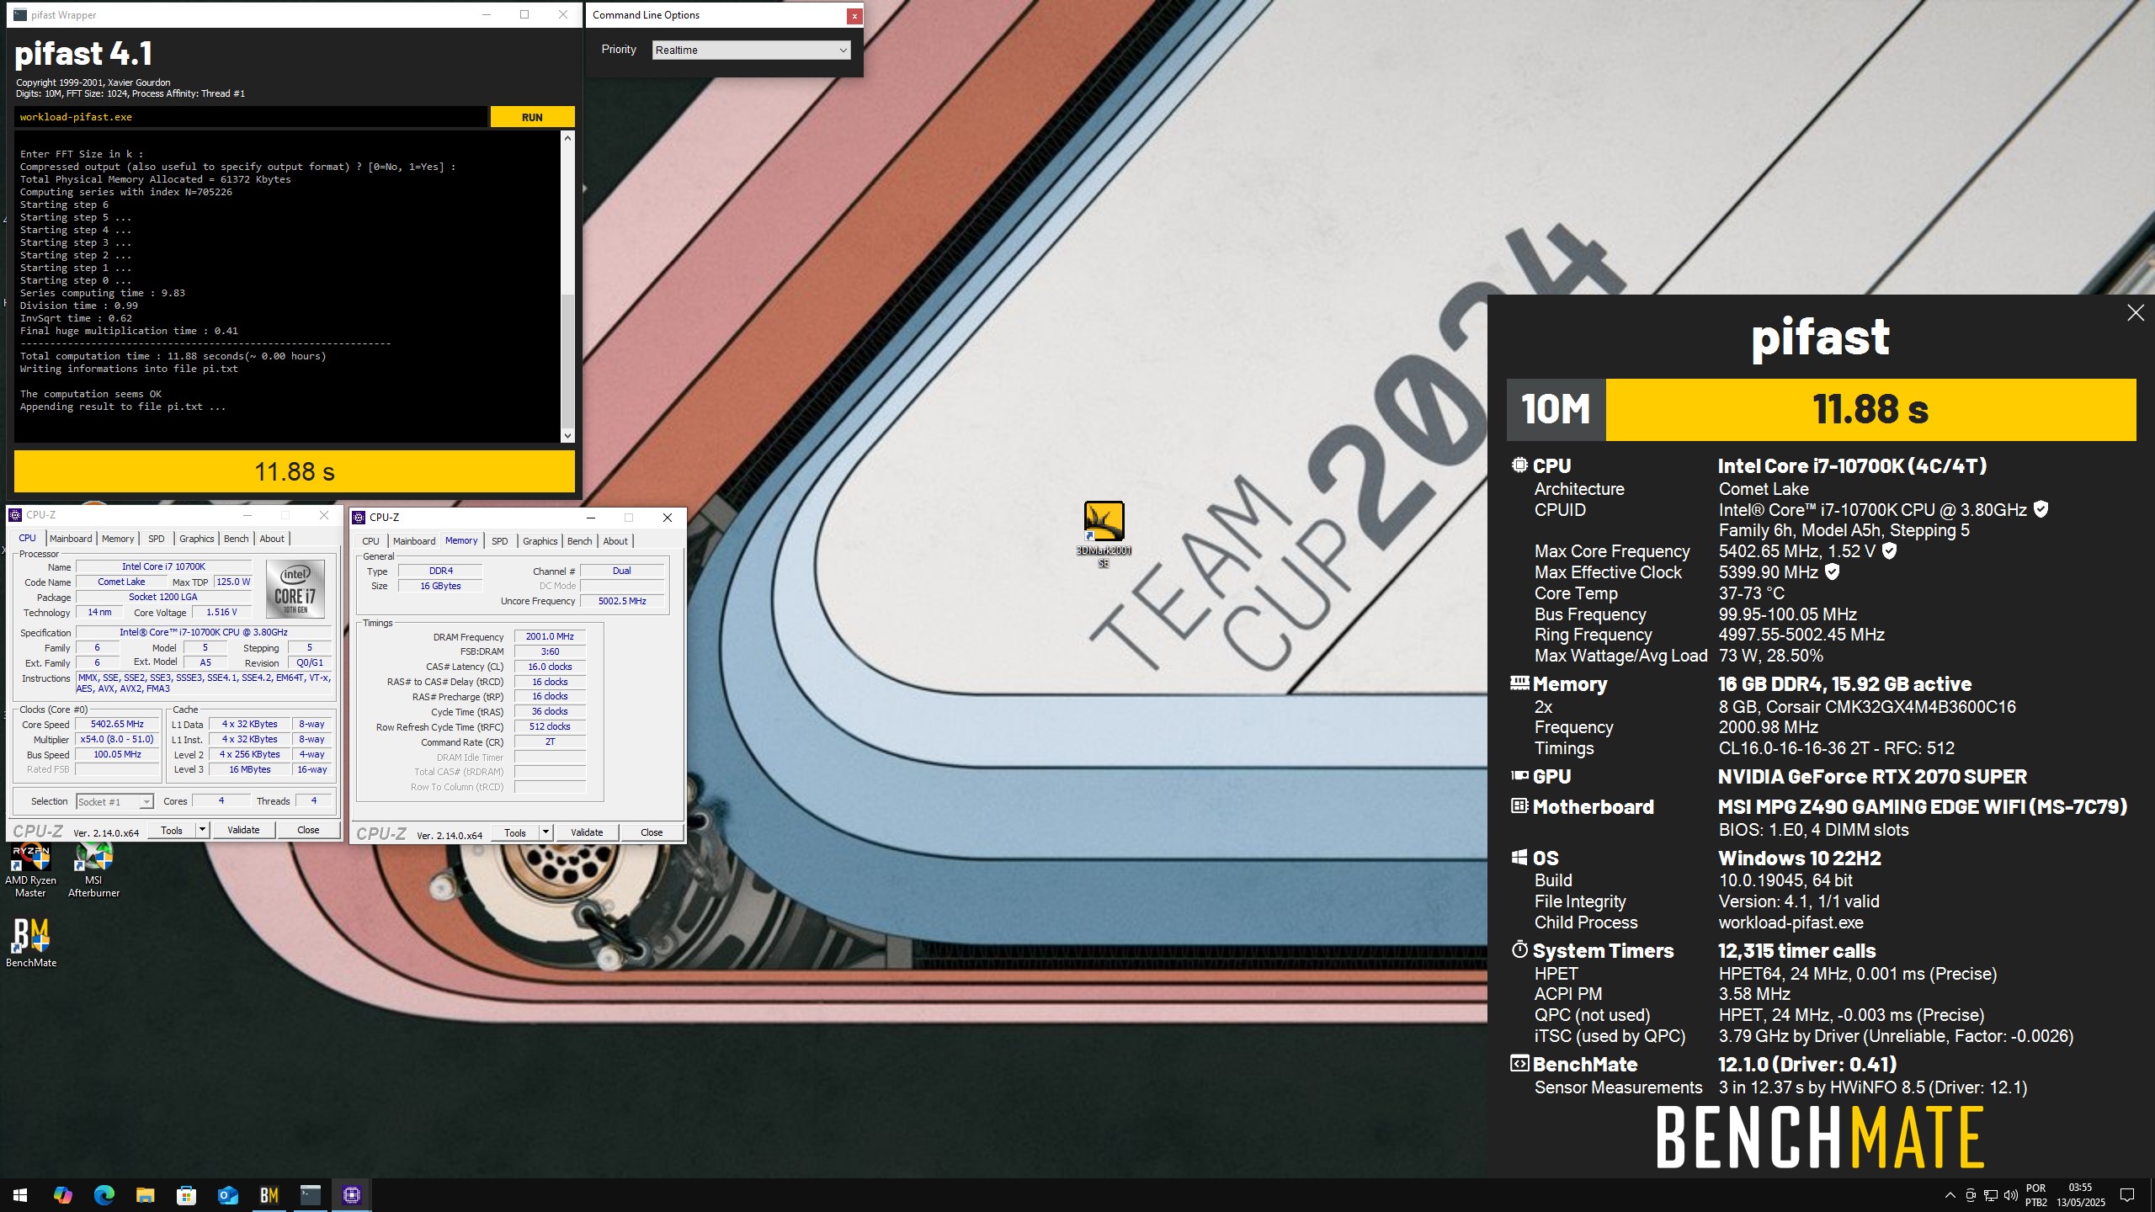Image resolution: width=2155 pixels, height=1212 pixels.
Task: Click the yellow 11.88 s result bar in pifast Wrapper
Action: pyautogui.click(x=295, y=471)
